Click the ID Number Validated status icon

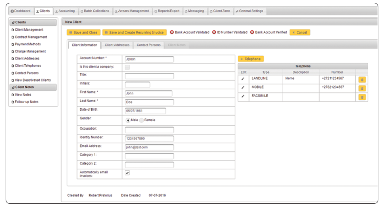[x=214, y=32]
